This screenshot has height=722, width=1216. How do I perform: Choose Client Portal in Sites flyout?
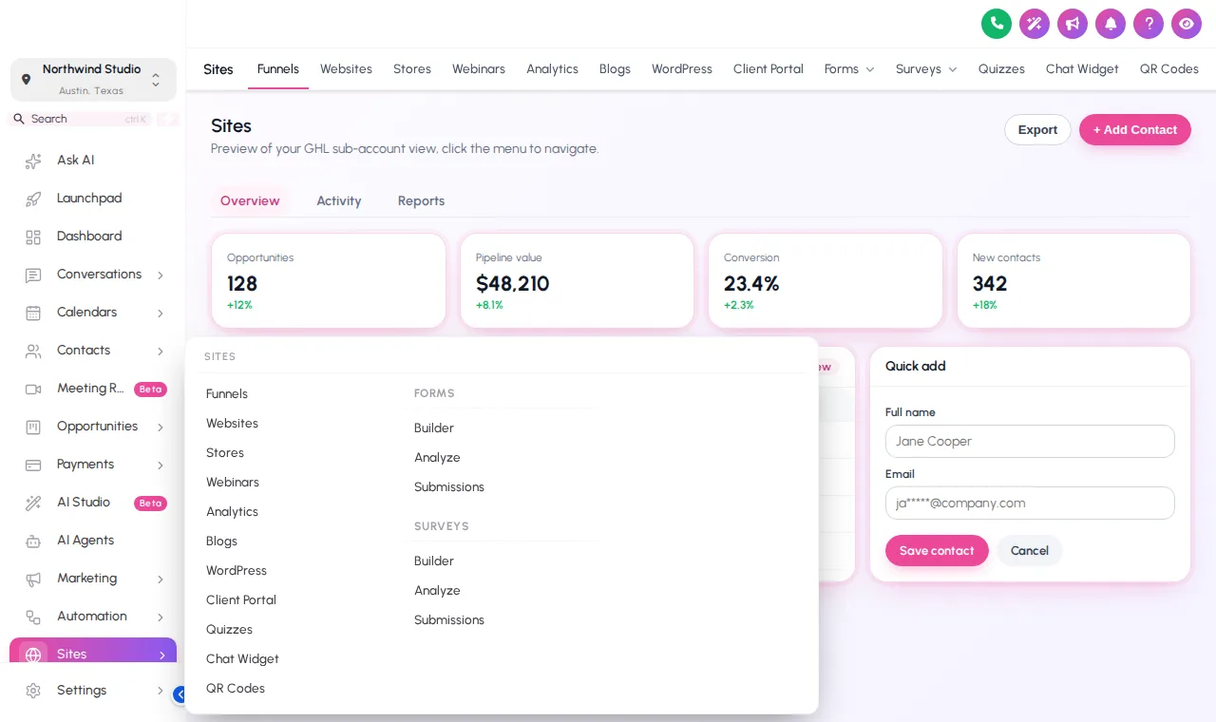tap(241, 600)
